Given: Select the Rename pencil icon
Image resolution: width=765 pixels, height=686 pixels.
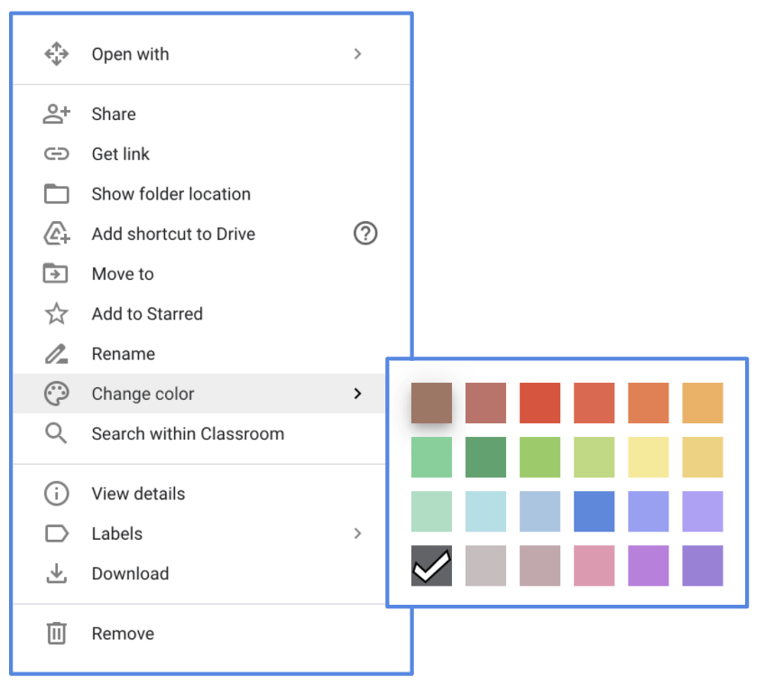Looking at the screenshot, I should [x=56, y=354].
